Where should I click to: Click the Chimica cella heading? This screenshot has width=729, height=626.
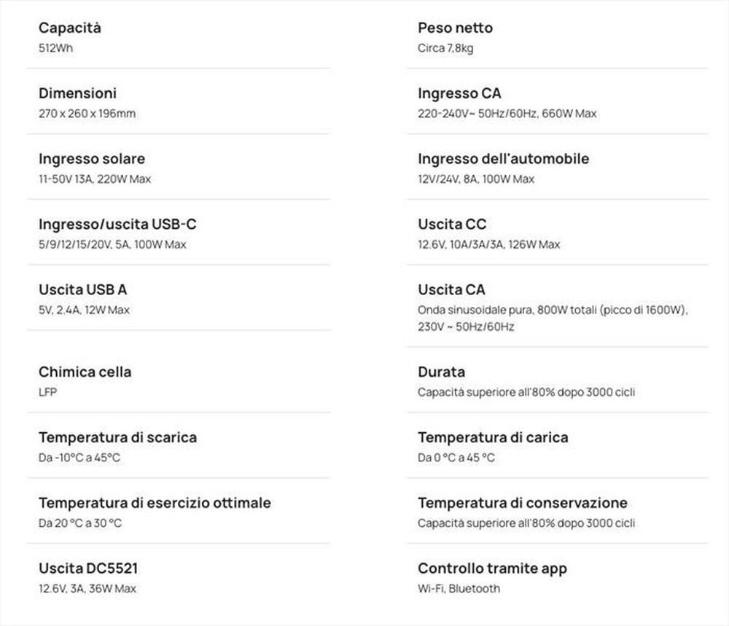85,372
